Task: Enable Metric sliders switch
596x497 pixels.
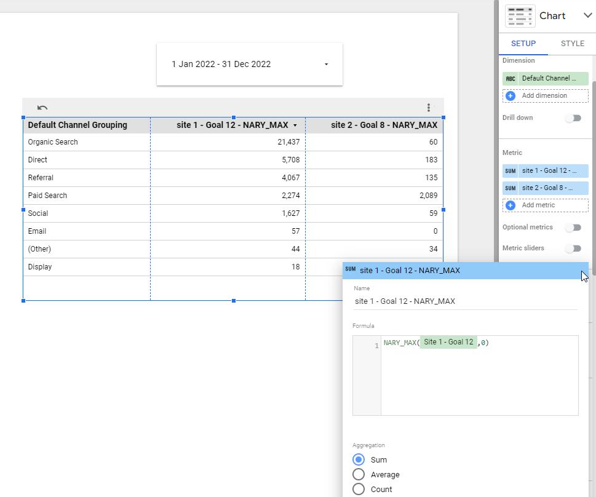Action: click(x=574, y=248)
